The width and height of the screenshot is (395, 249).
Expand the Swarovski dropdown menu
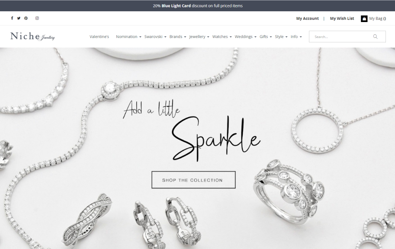click(x=155, y=37)
